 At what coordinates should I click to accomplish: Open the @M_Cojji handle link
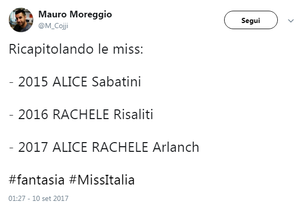tap(53, 25)
